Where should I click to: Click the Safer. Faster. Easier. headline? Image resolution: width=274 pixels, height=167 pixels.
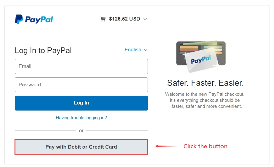click(205, 83)
